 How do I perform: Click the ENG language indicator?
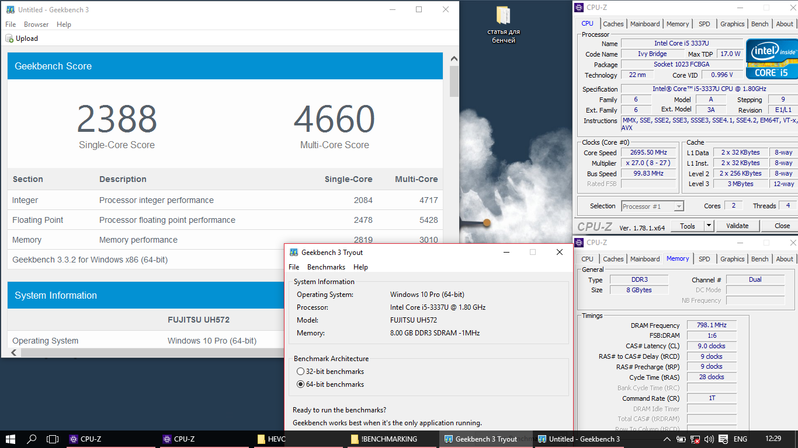(740, 439)
